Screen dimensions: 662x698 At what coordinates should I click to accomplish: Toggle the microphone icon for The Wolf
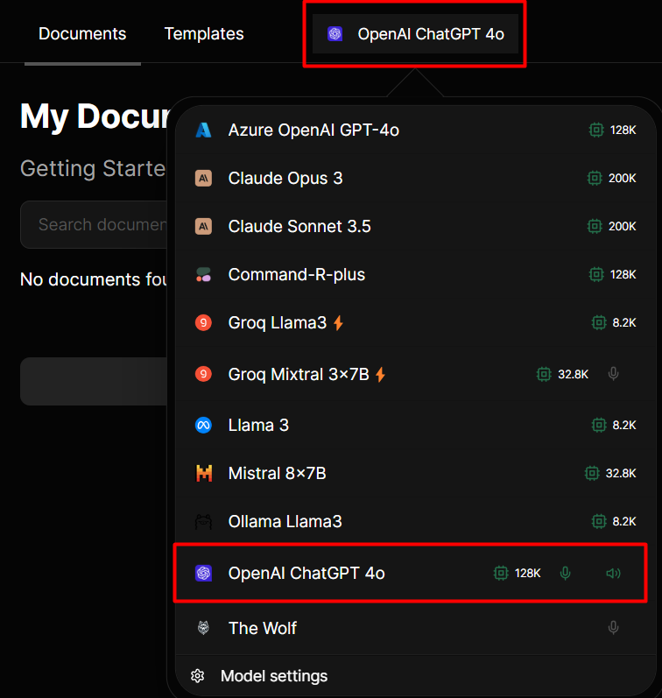pyautogui.click(x=613, y=629)
